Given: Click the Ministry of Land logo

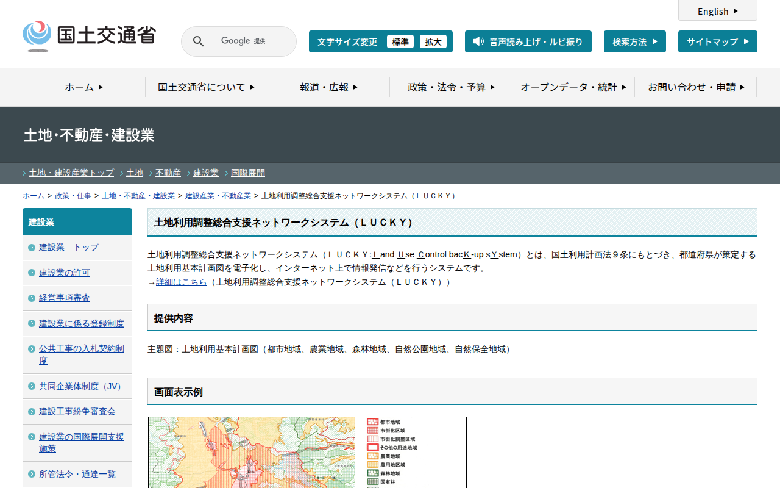Looking at the screenshot, I should tap(89, 36).
